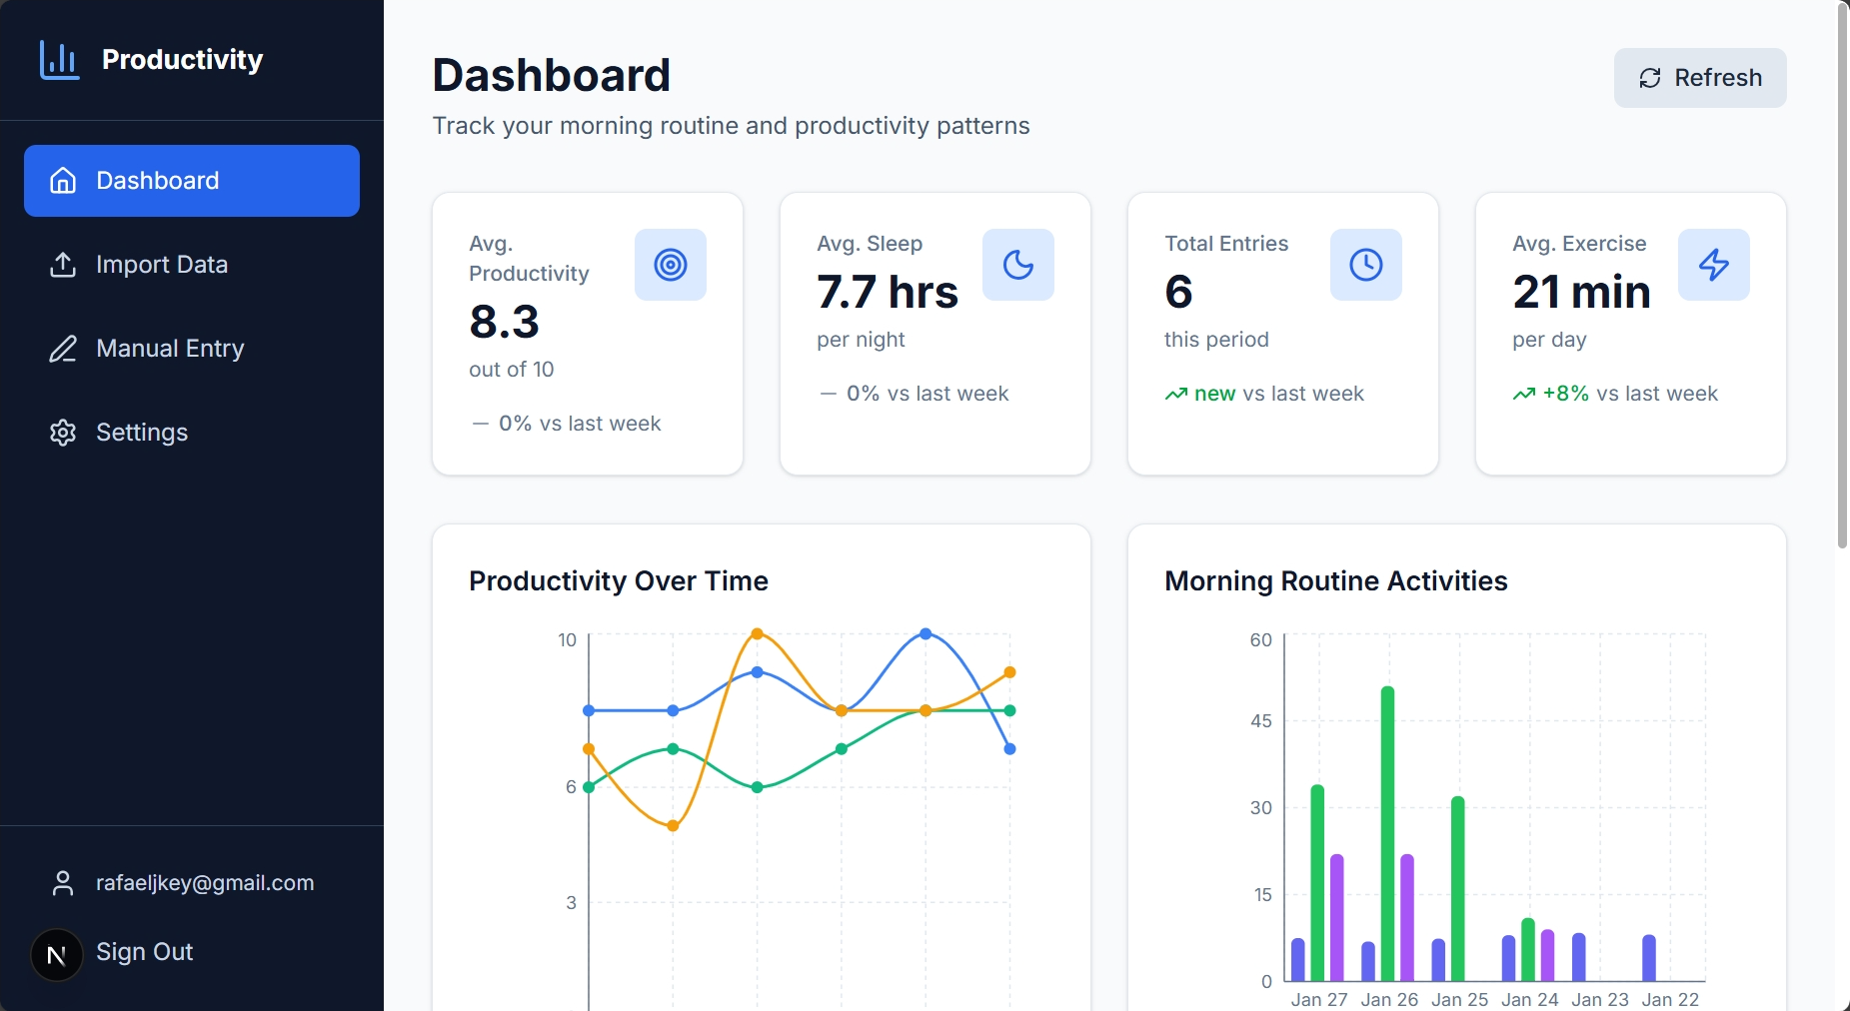Click the Total Entries value 6
This screenshot has height=1011, width=1850.
coord(1178,292)
